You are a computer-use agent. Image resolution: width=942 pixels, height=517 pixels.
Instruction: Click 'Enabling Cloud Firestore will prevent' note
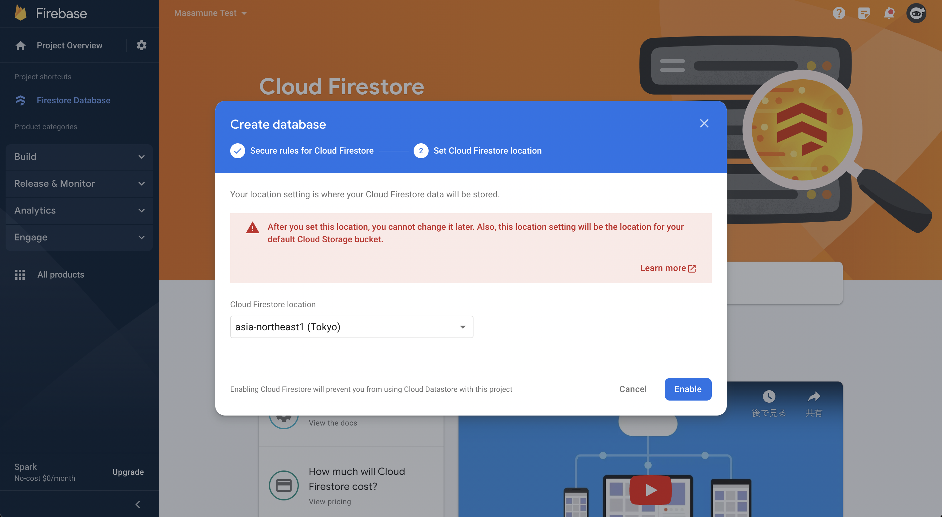pos(371,389)
